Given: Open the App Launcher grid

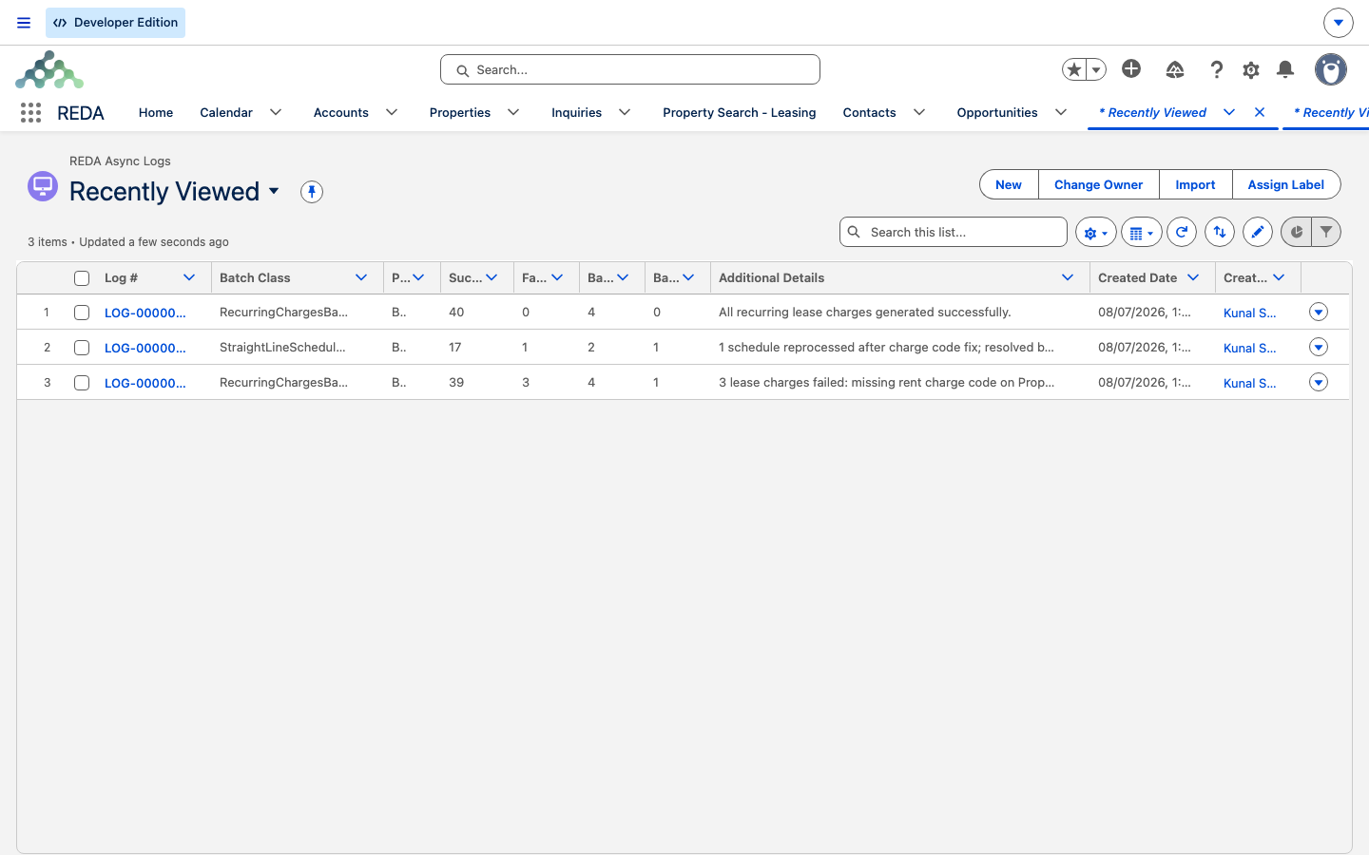Looking at the screenshot, I should 30,113.
